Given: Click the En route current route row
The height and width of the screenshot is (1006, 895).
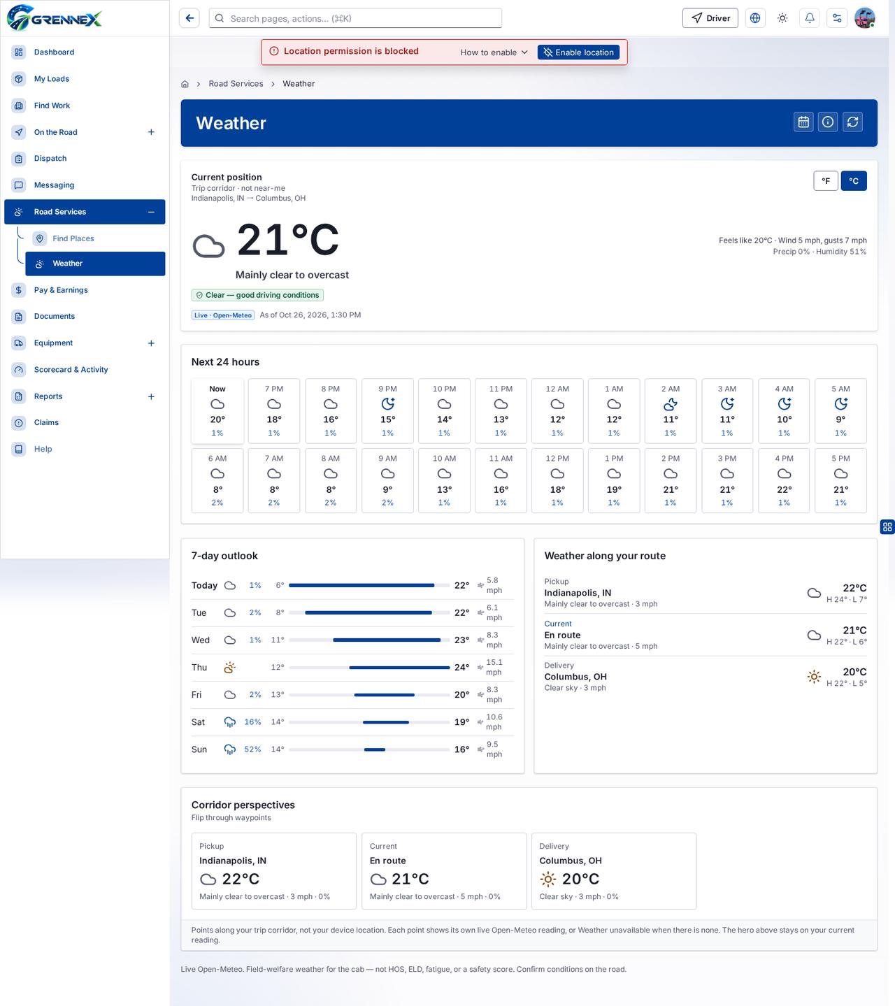Looking at the screenshot, I should (706, 635).
